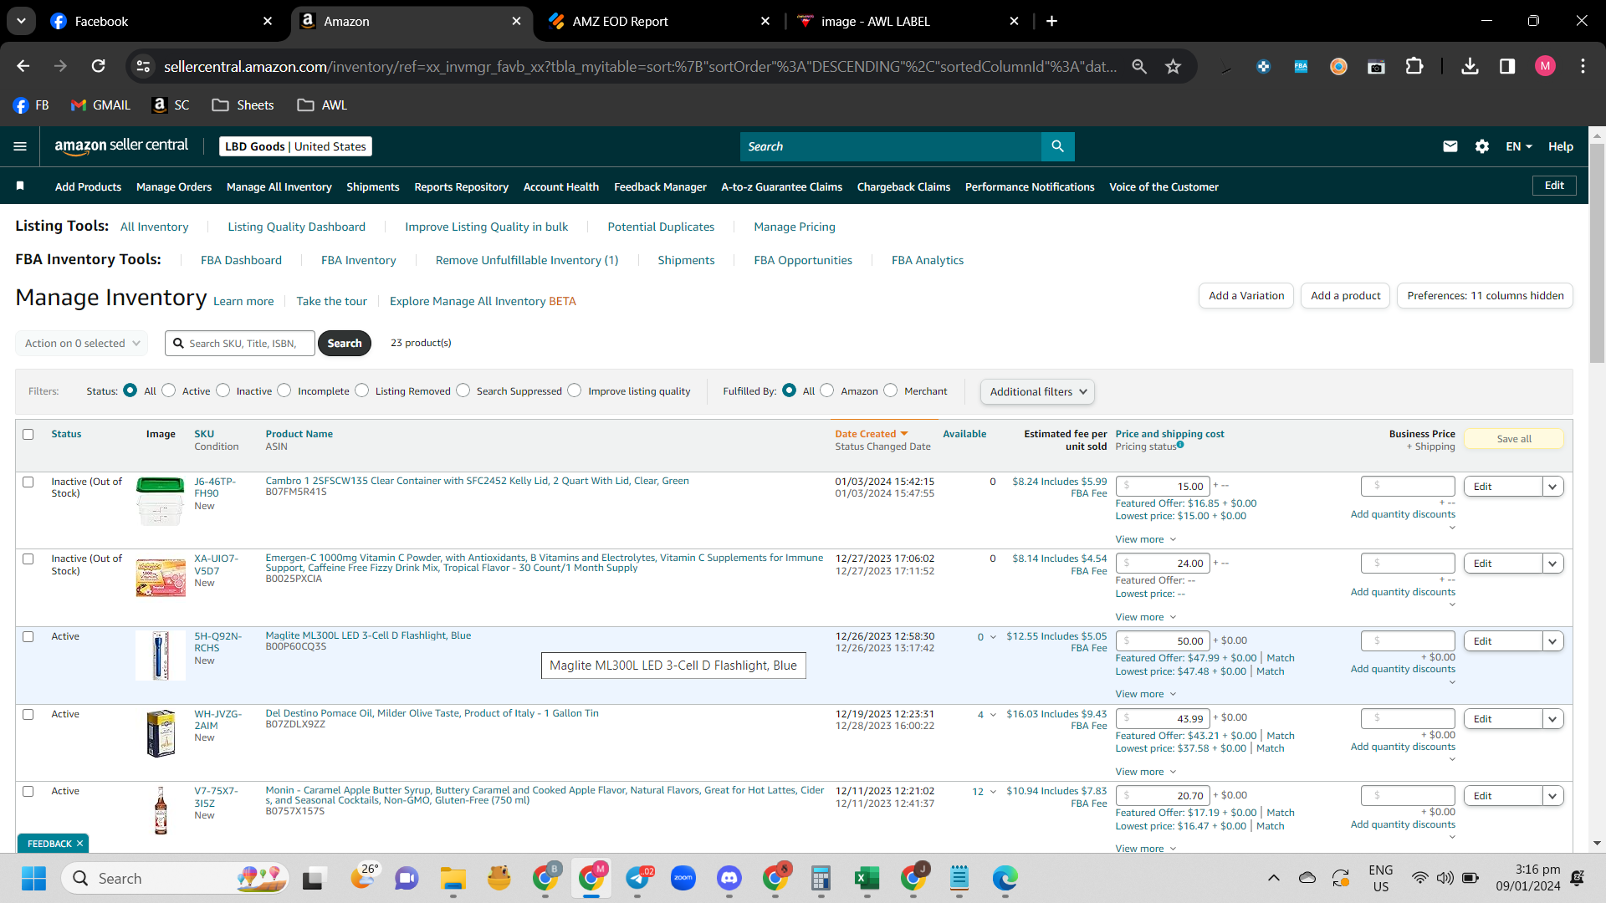Image resolution: width=1606 pixels, height=903 pixels.
Task: Click the Chrome profile avatar M
Action: point(1545,66)
